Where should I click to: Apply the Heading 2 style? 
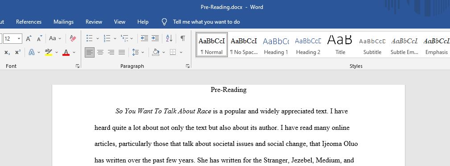pyautogui.click(x=308, y=45)
